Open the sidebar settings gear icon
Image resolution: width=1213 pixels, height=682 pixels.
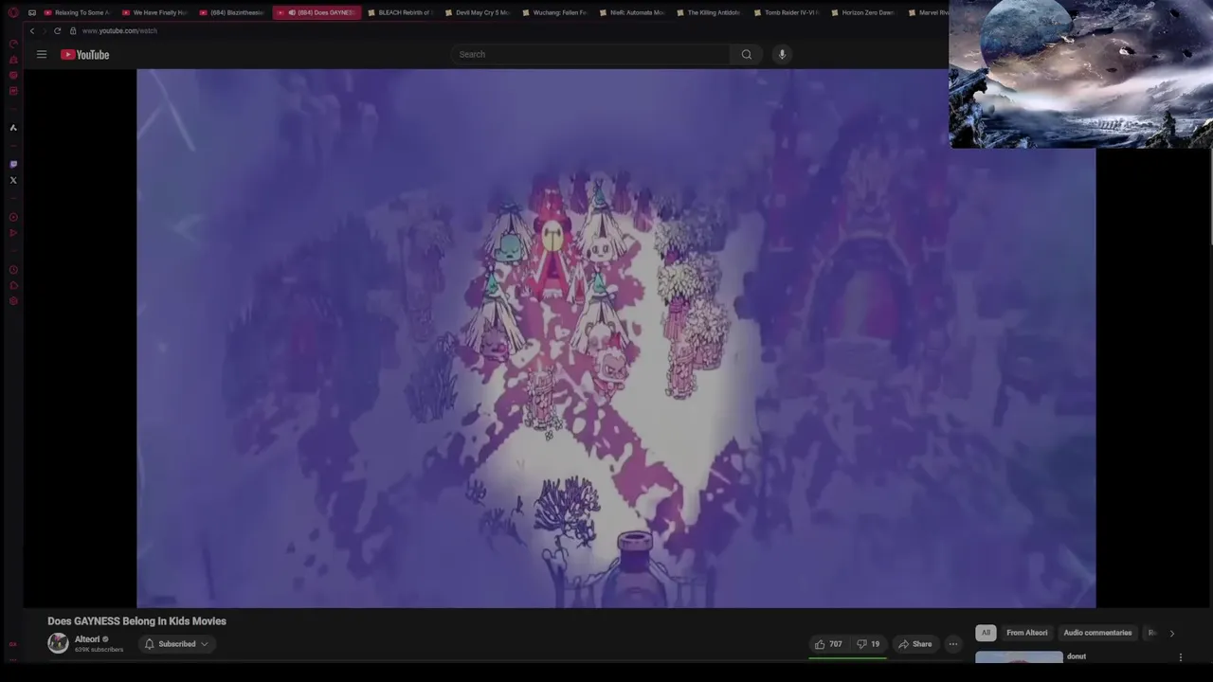(13, 301)
